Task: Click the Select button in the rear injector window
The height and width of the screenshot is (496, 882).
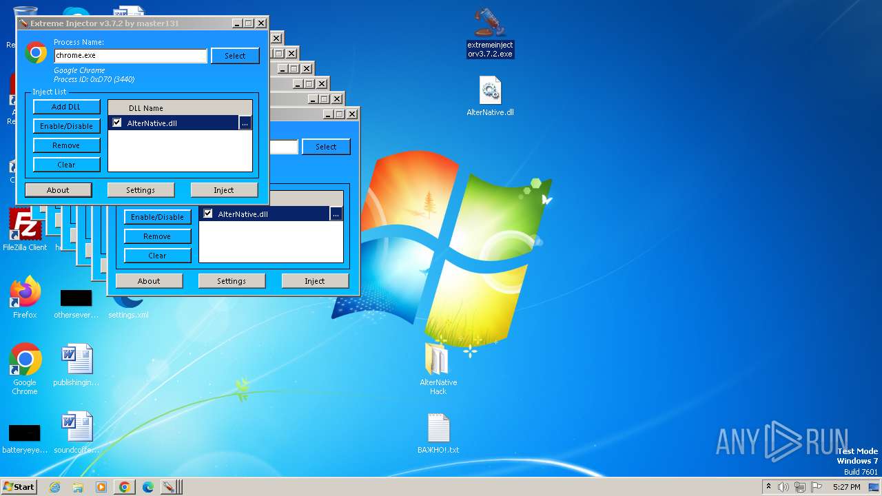Action: point(326,147)
